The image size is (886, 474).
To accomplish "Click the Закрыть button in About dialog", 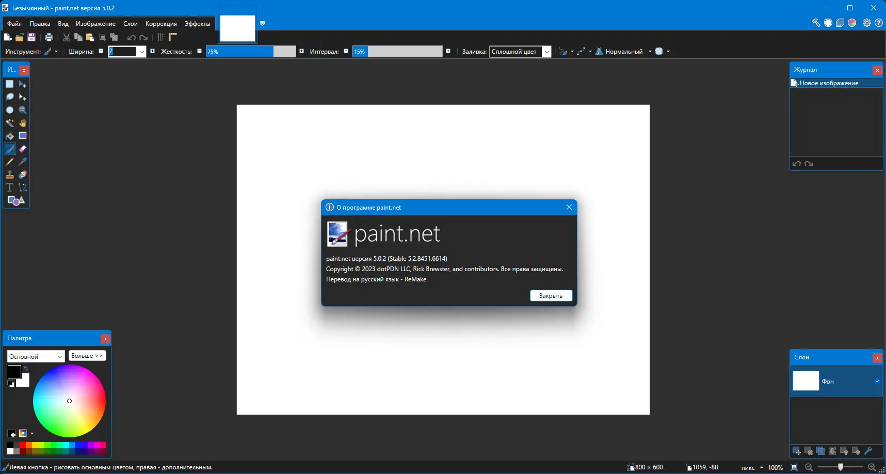I will click(x=551, y=296).
